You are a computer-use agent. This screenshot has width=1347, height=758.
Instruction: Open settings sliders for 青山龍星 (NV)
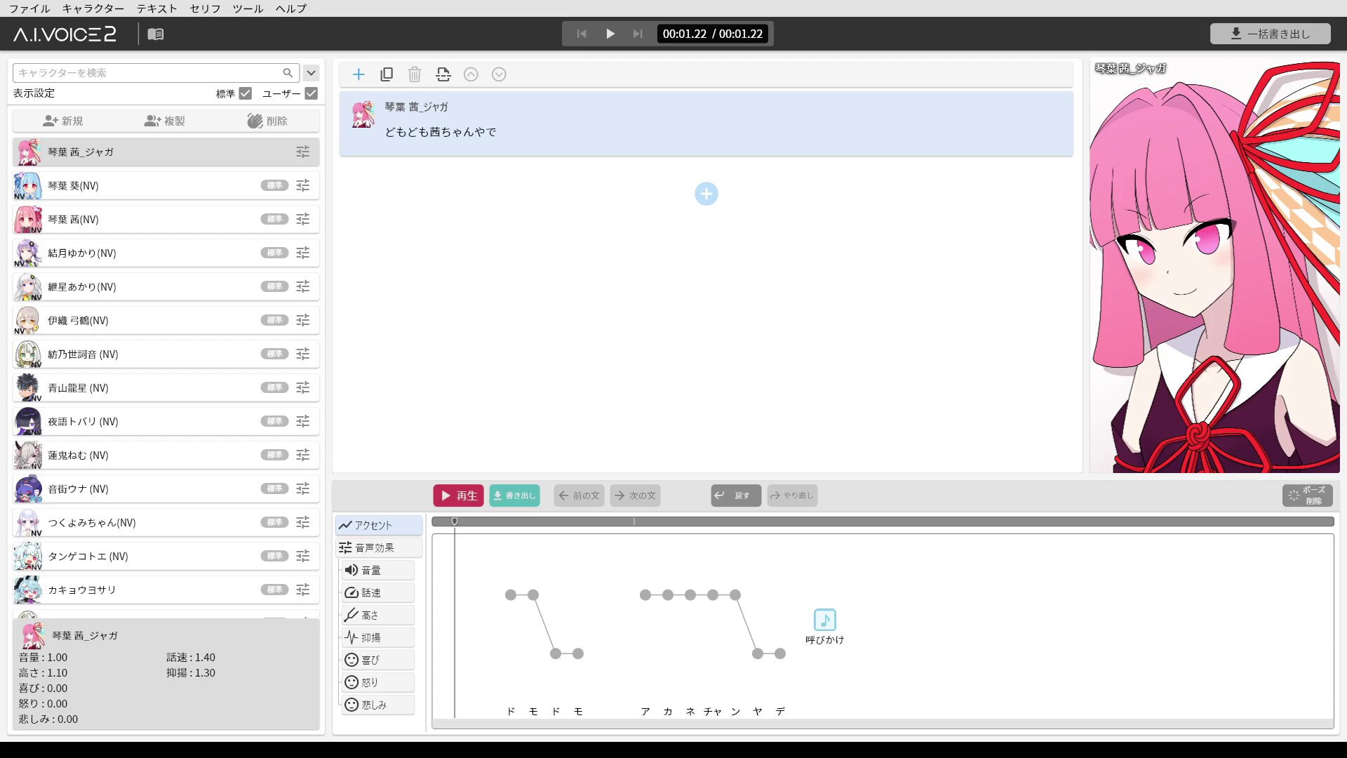pos(303,387)
